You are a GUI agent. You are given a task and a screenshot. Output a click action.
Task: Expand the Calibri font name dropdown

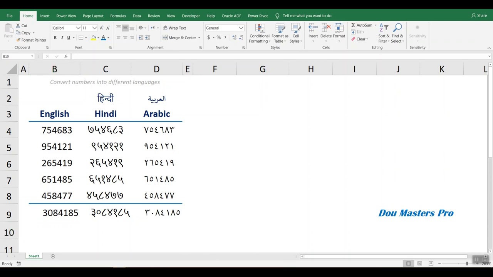(x=78, y=28)
